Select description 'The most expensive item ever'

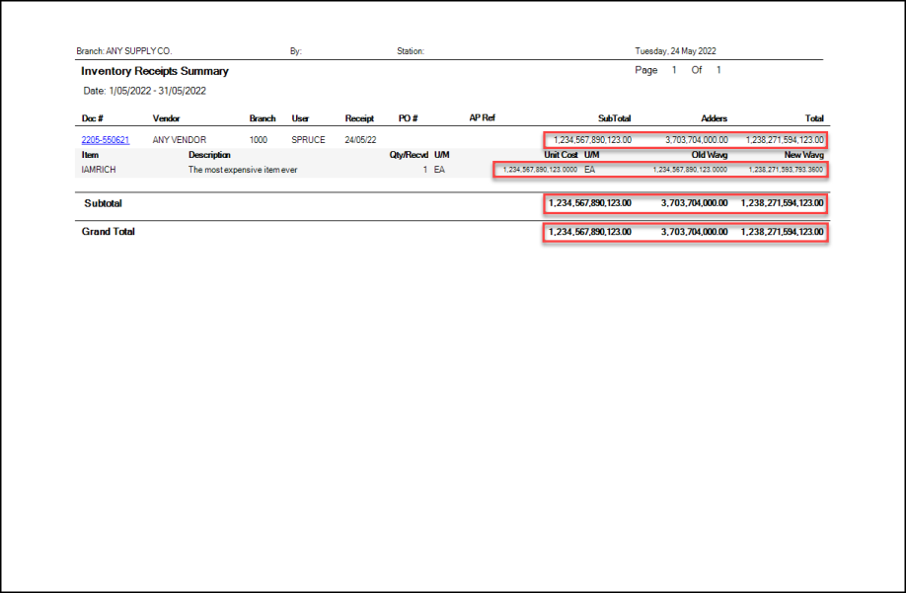click(243, 170)
